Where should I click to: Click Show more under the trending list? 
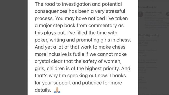143,88
